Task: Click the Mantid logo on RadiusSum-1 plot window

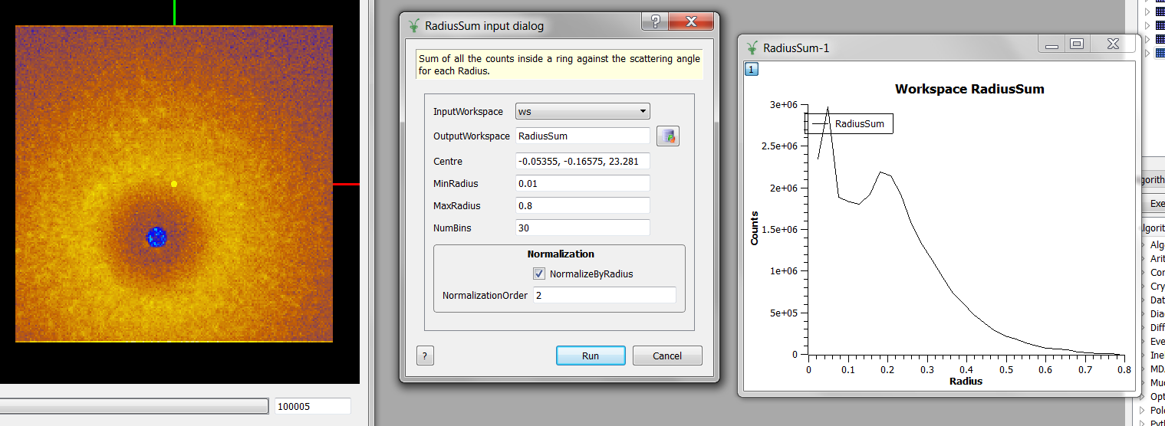Action: coord(752,48)
